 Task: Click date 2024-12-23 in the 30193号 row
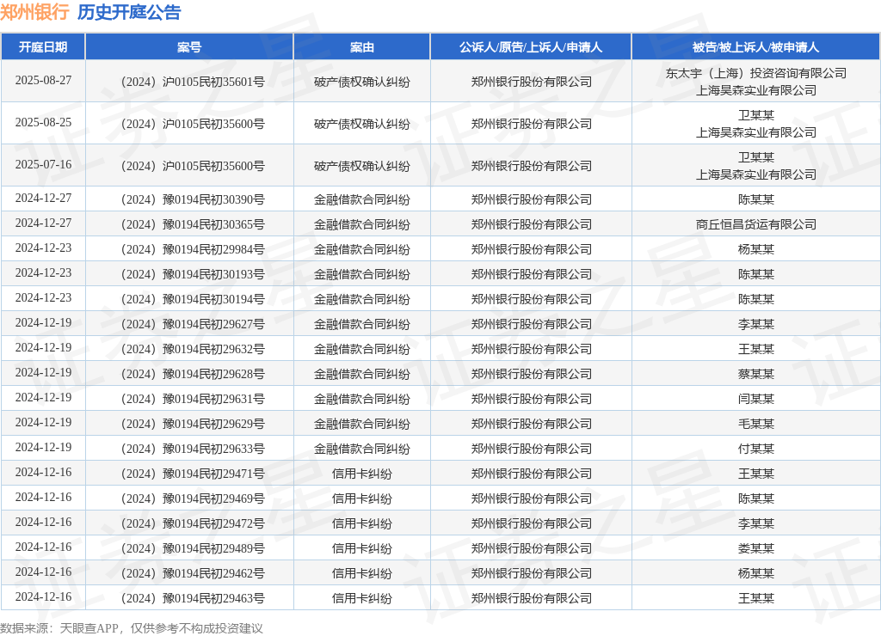tap(43, 272)
